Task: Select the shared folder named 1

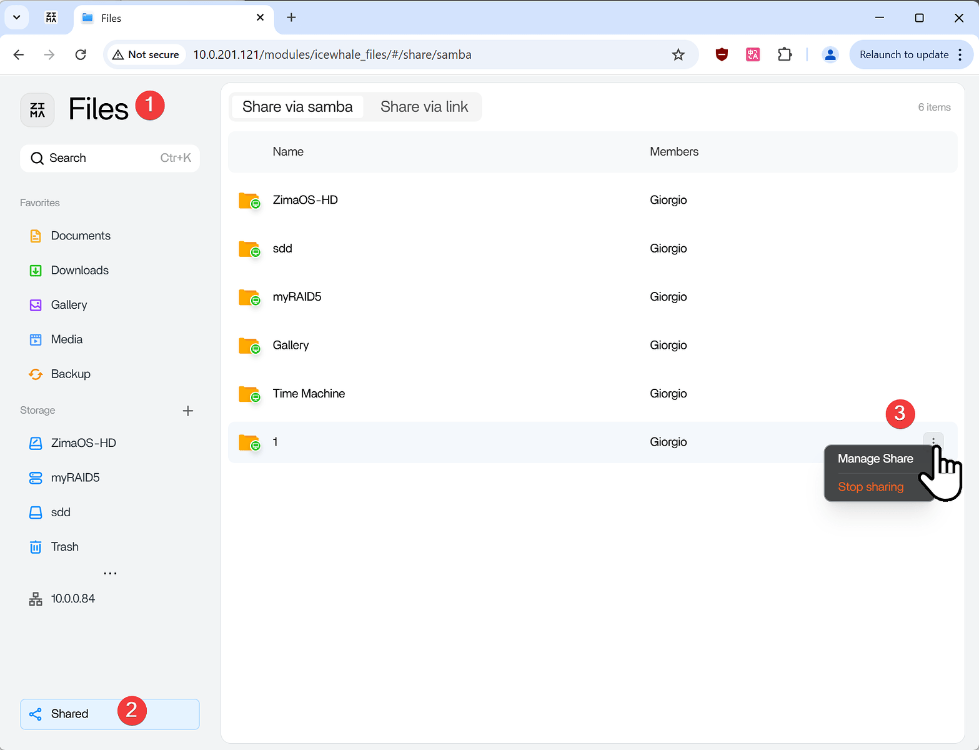Action: point(592,442)
